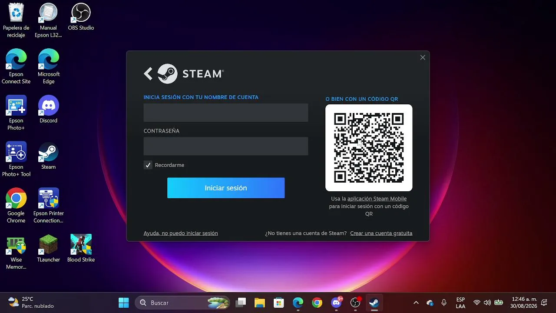
Task: Open the notifications bell icon
Action: (x=544, y=303)
